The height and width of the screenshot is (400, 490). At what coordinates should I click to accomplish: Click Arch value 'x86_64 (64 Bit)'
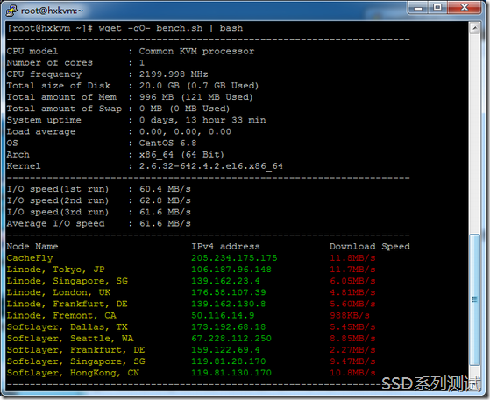181,155
